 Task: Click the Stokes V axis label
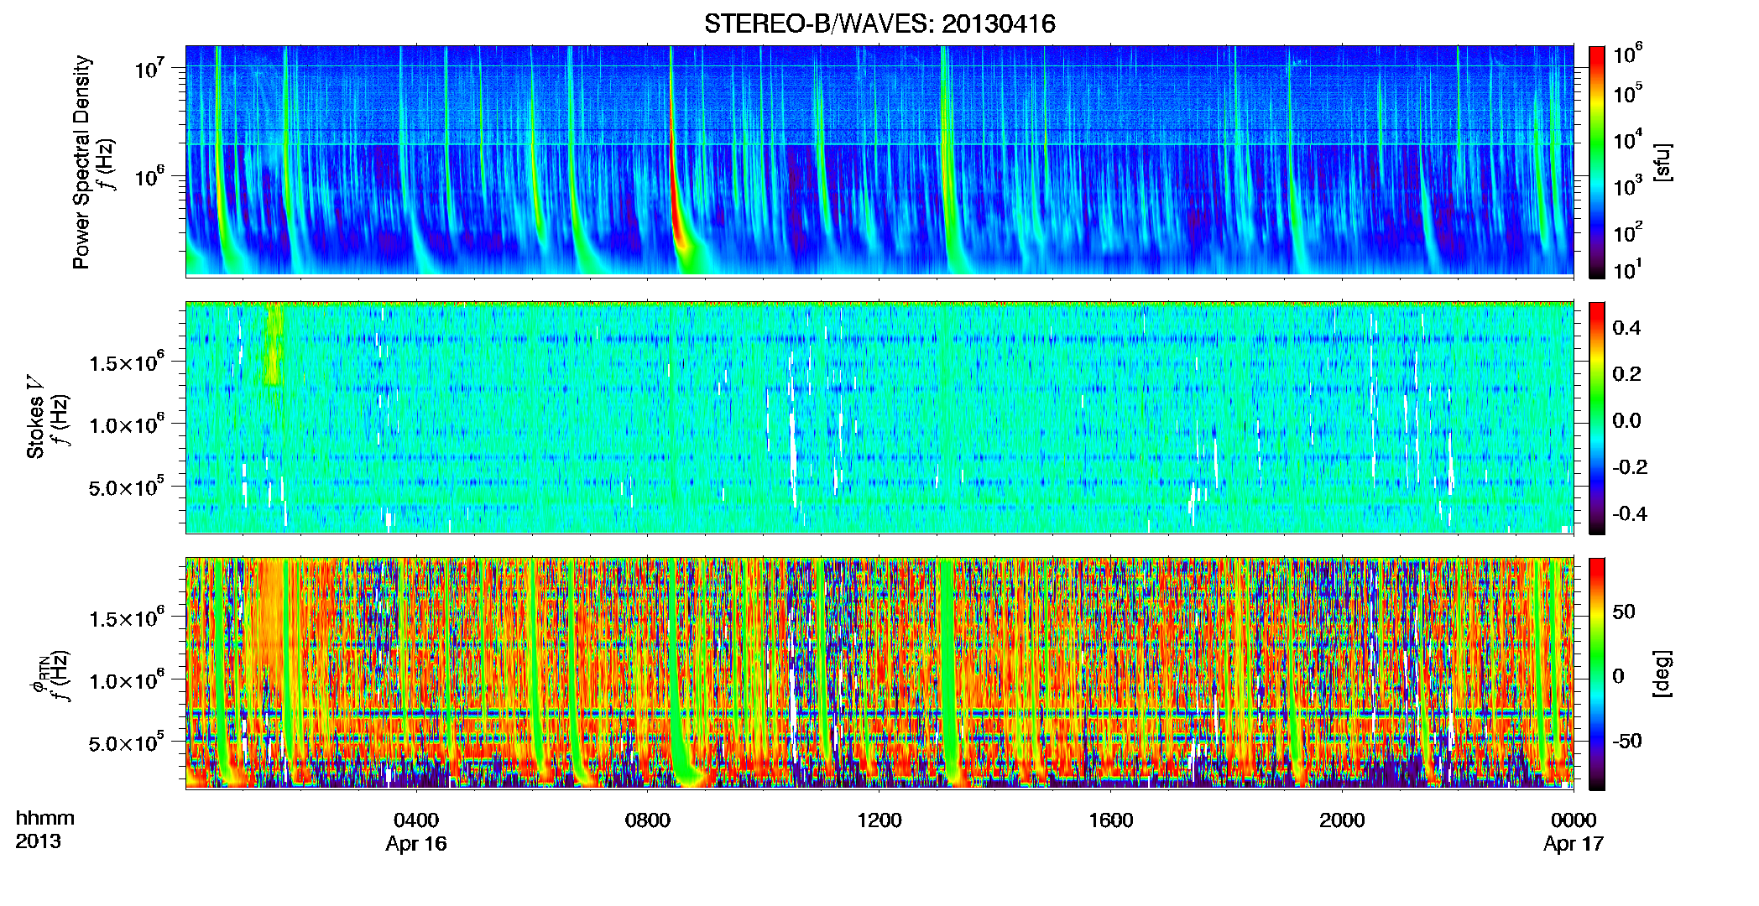coord(35,417)
